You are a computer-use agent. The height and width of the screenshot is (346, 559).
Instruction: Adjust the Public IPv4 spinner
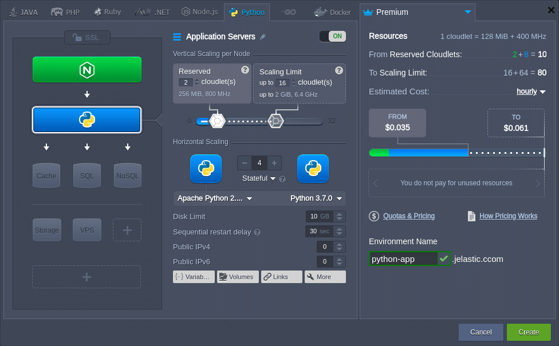coord(340,246)
